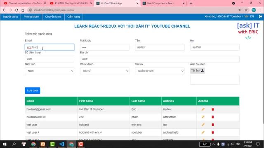Log out using the exit icon in the header
This screenshot has height=148, width=264.
pyautogui.click(x=260, y=16)
